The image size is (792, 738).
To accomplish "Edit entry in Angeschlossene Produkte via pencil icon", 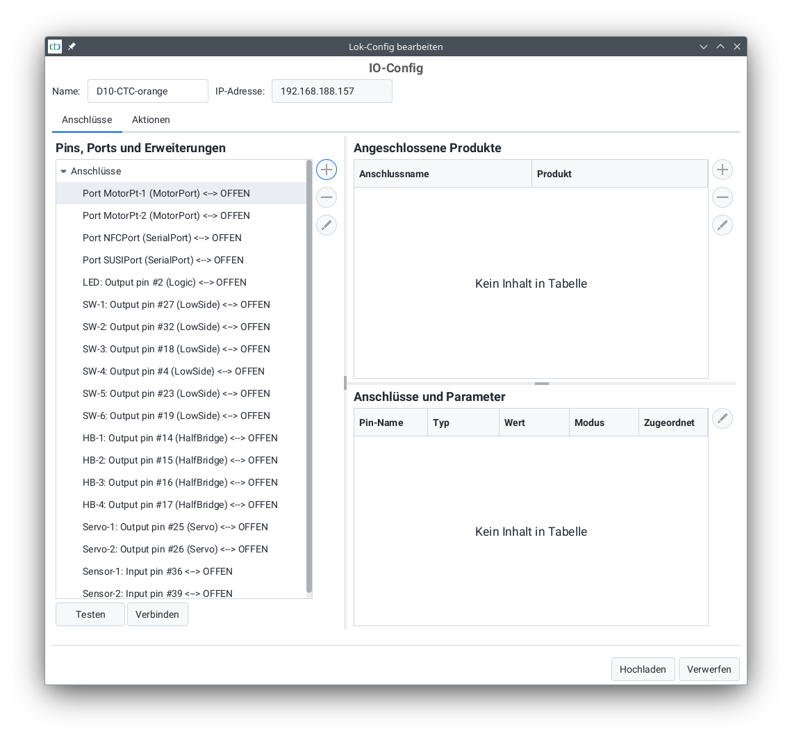I will point(722,224).
